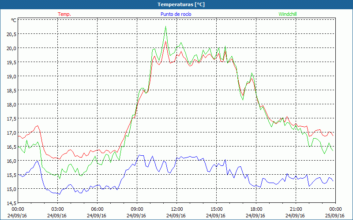Image resolution: width=353 pixels, height=220 pixels.
Task: Click the 17,0 y-axis value
Action: tap(11, 133)
